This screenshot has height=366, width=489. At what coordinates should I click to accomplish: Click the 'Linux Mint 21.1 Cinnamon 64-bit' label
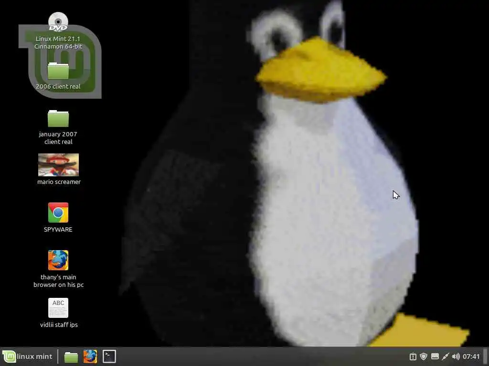(x=58, y=42)
